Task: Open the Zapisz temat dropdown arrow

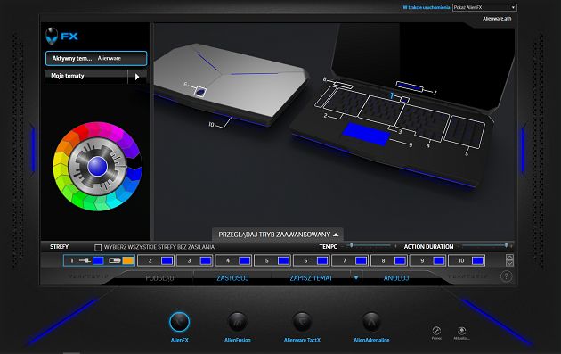Action: tap(356, 277)
